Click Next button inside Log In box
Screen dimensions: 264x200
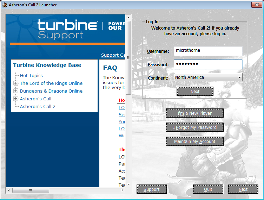click(x=195, y=92)
